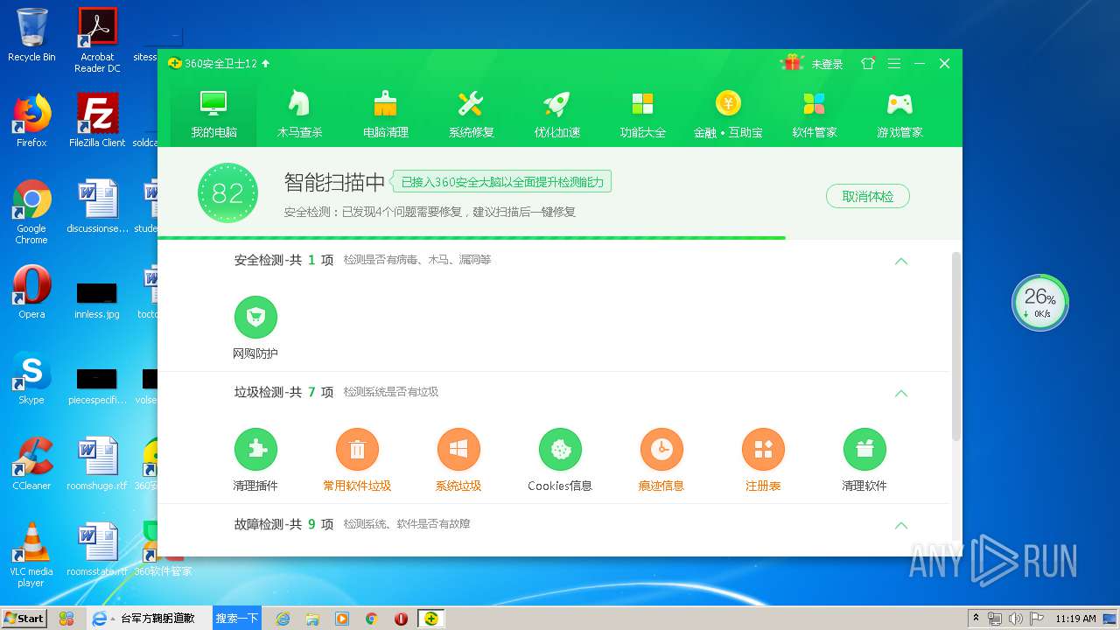Screen dimensions: 1120x630
Task: Click the 清理插件 puzzle icon
Action: [x=255, y=449]
